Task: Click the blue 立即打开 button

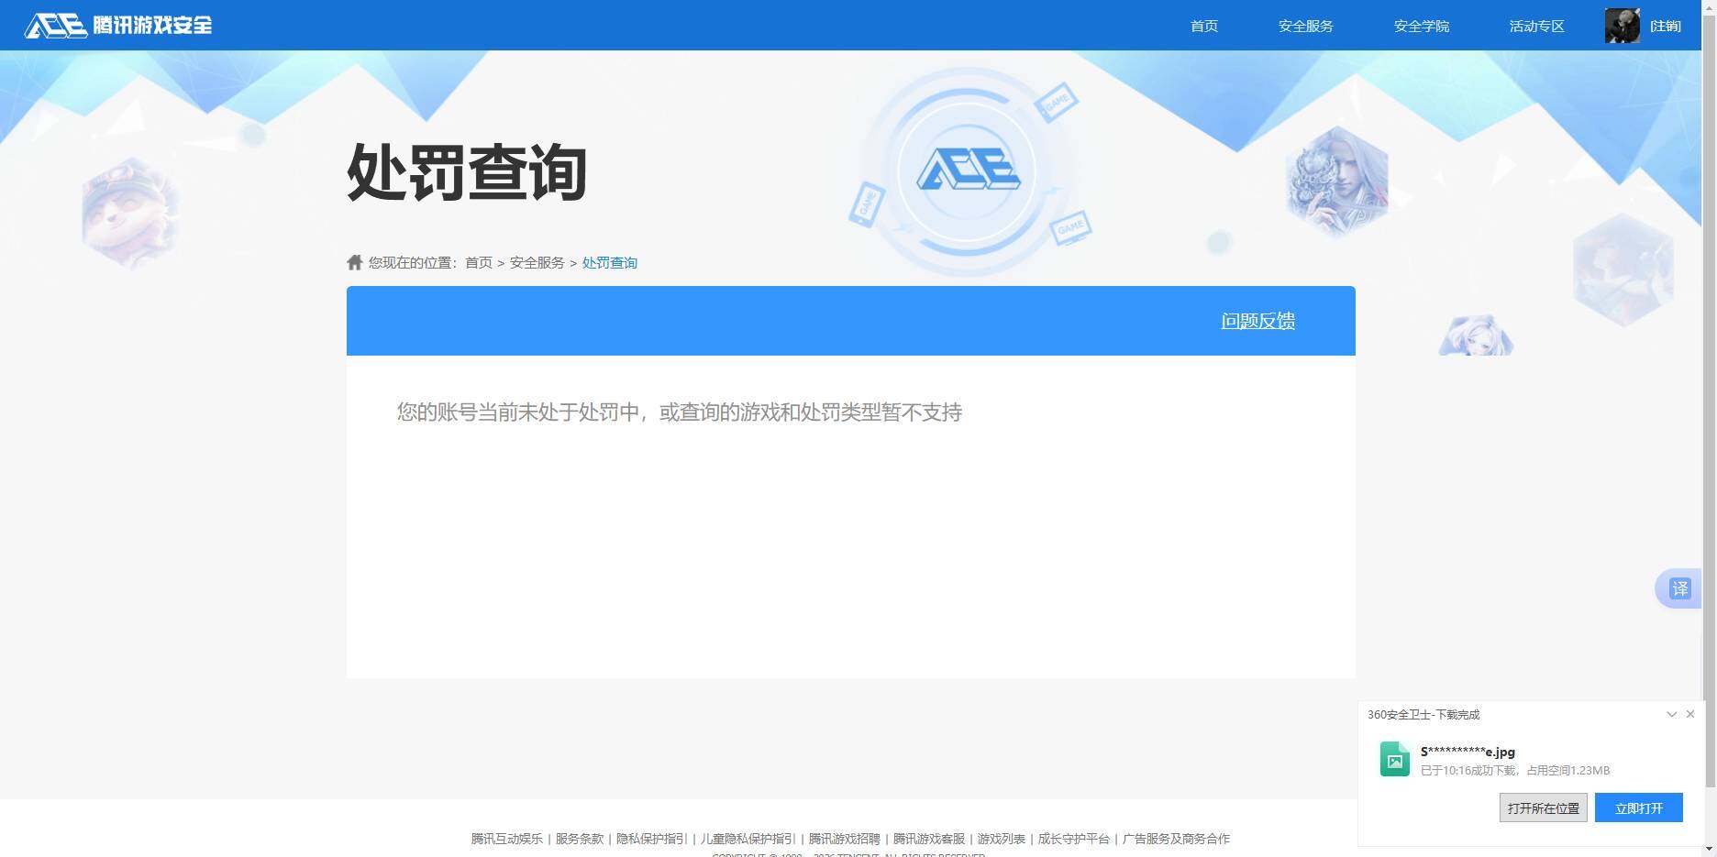Action: [1638, 808]
